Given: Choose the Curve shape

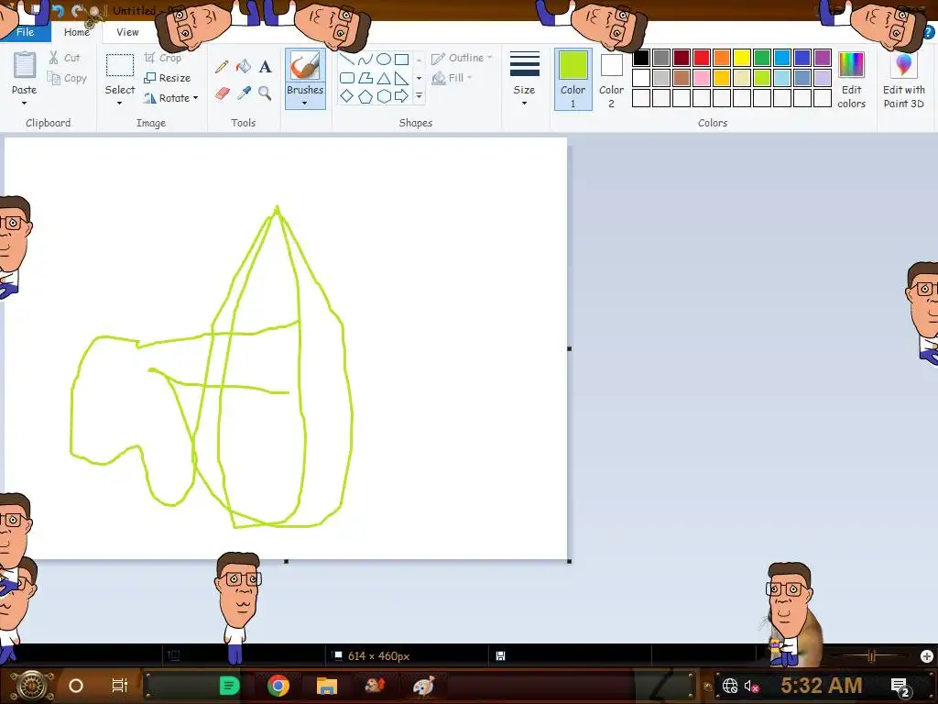Looking at the screenshot, I should 365,59.
